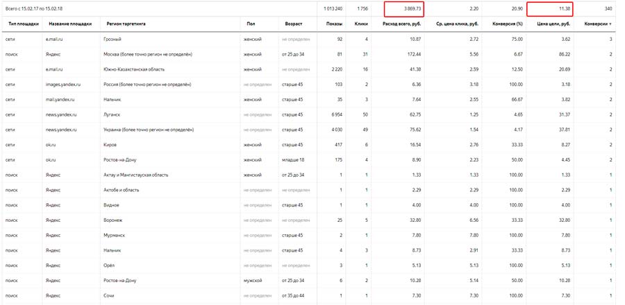Select the images.yandex.ru placement cell
This screenshot has height=305, width=625.
click(64, 84)
